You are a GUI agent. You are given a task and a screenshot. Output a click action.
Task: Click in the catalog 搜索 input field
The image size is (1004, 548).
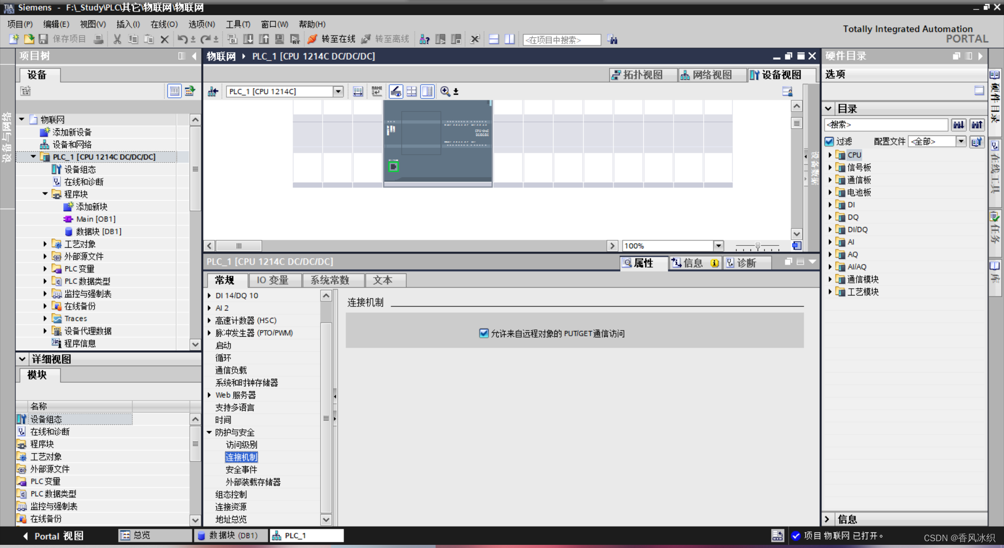886,124
